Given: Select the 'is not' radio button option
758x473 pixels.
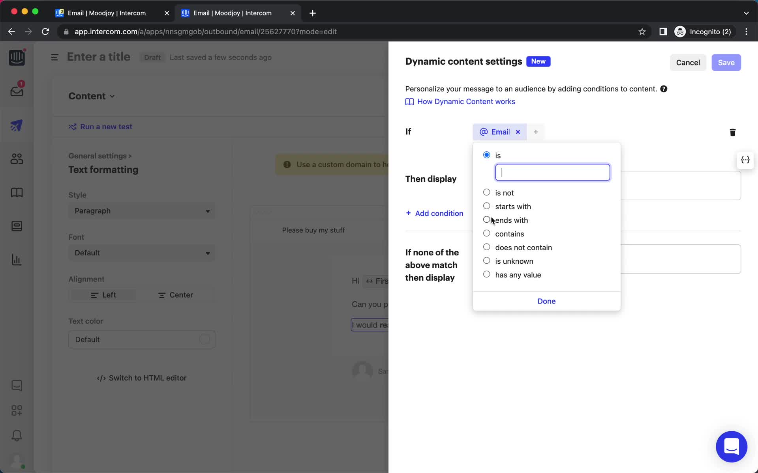Looking at the screenshot, I should (486, 192).
